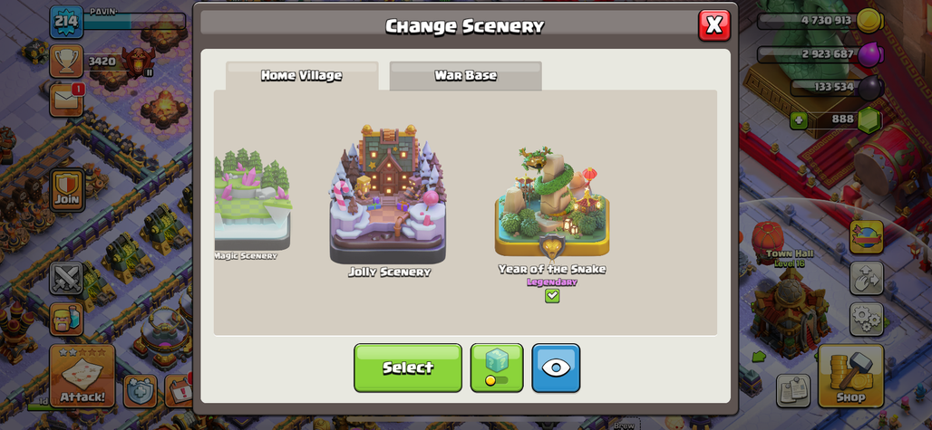This screenshot has height=430, width=932.
Task: Open the builder and potion icon
Action: [x=66, y=319]
